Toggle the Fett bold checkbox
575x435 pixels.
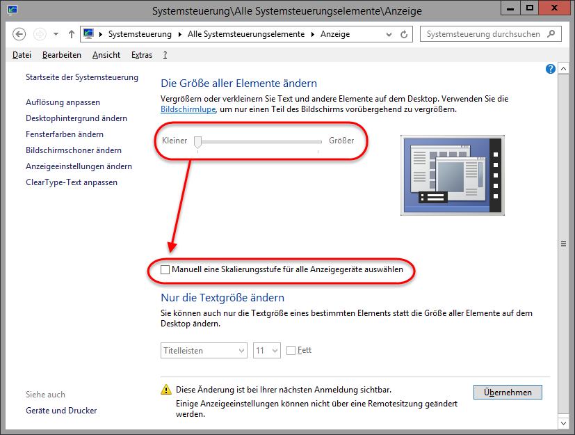tap(291, 351)
